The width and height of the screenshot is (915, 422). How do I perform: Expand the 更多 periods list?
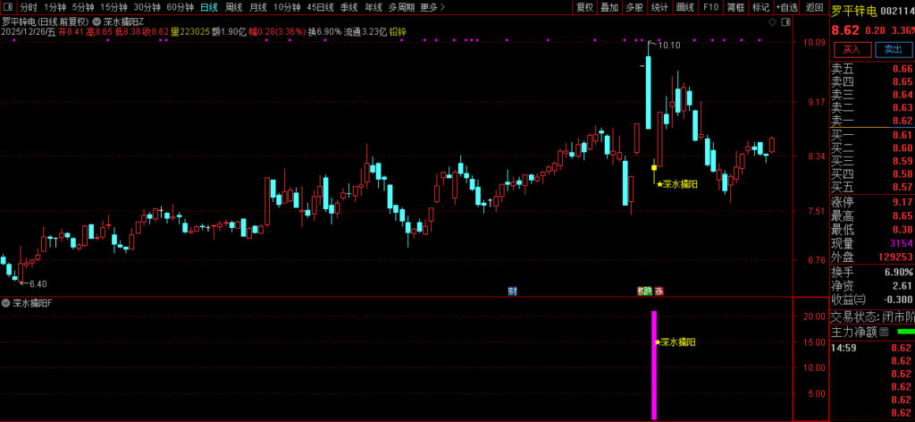432,7
